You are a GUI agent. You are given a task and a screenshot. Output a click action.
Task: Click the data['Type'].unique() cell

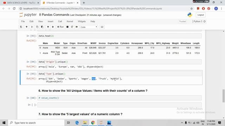[120, 74]
